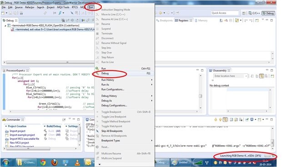Click the editor vertical scrollbar thumb
The width and height of the screenshot is (282, 167).
[x=201, y=96]
